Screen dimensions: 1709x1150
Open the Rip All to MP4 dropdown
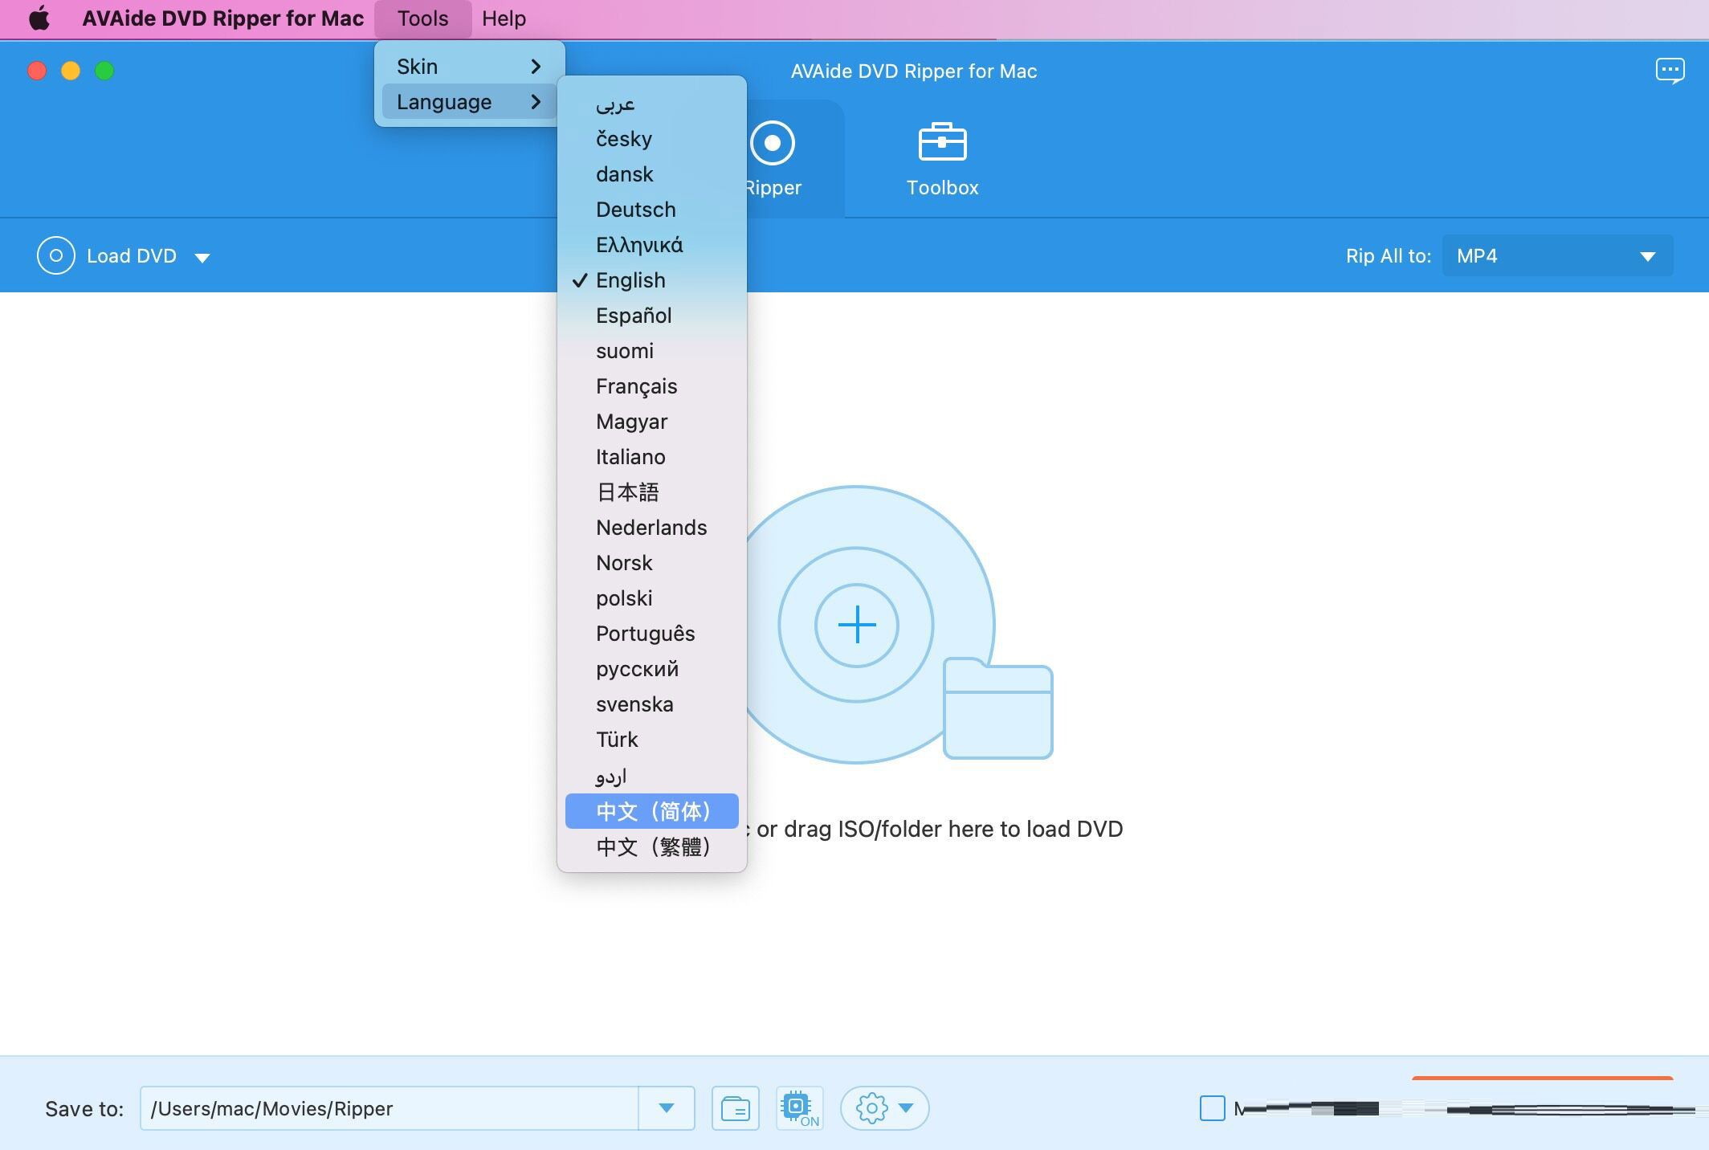point(1557,256)
